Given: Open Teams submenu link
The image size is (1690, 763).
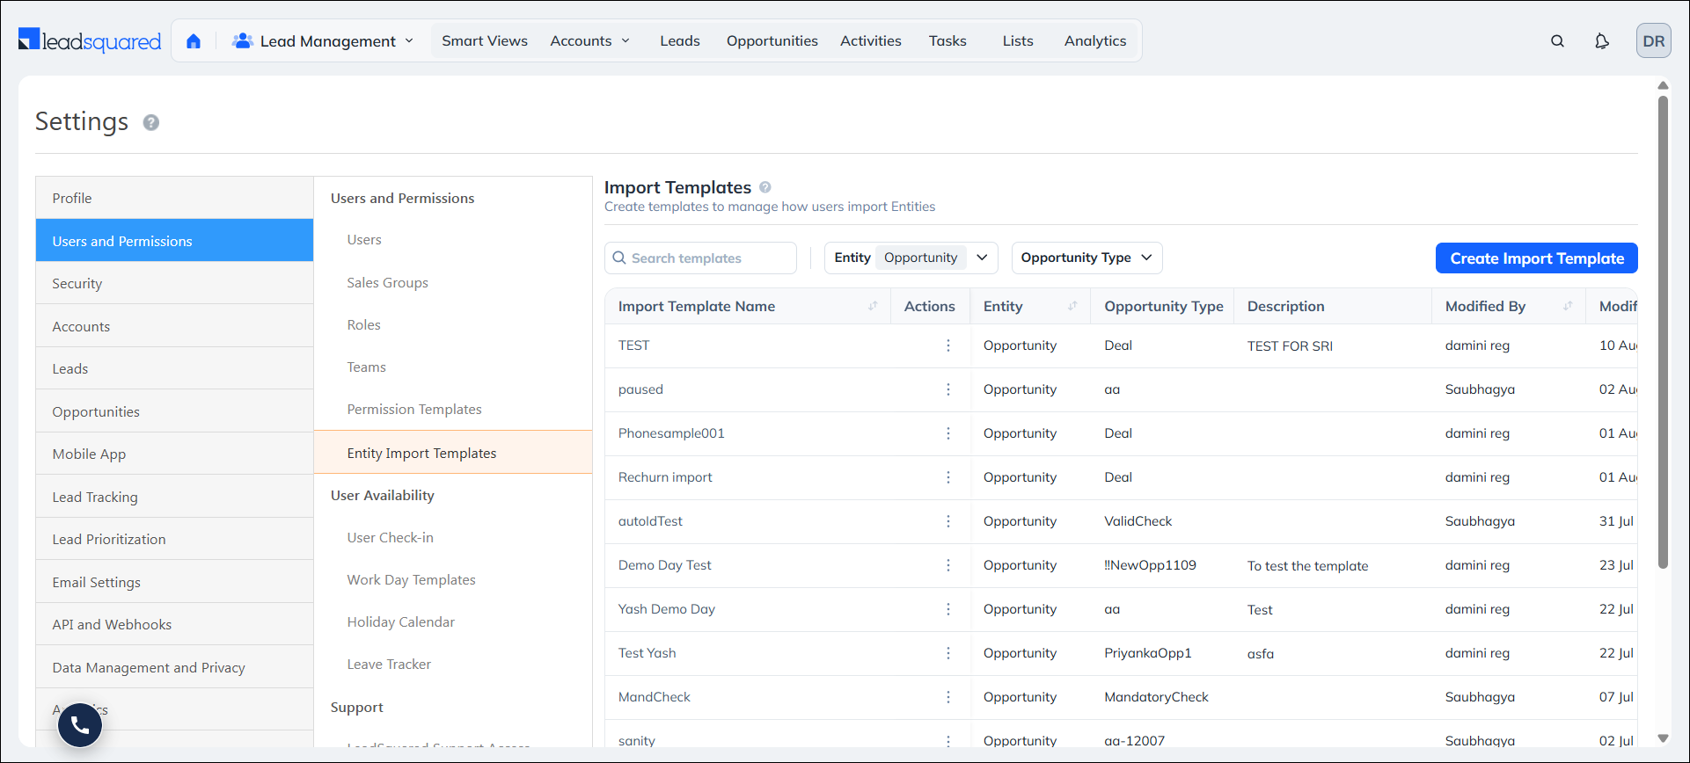Looking at the screenshot, I should point(366,367).
